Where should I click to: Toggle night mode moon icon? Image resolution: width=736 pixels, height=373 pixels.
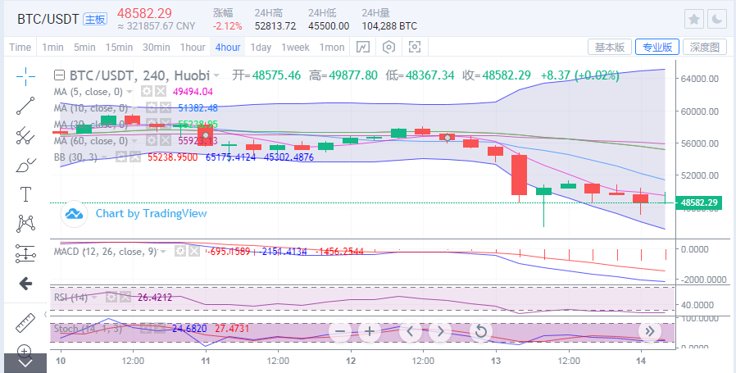717,19
